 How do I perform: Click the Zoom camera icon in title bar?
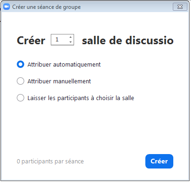tap(7, 7)
